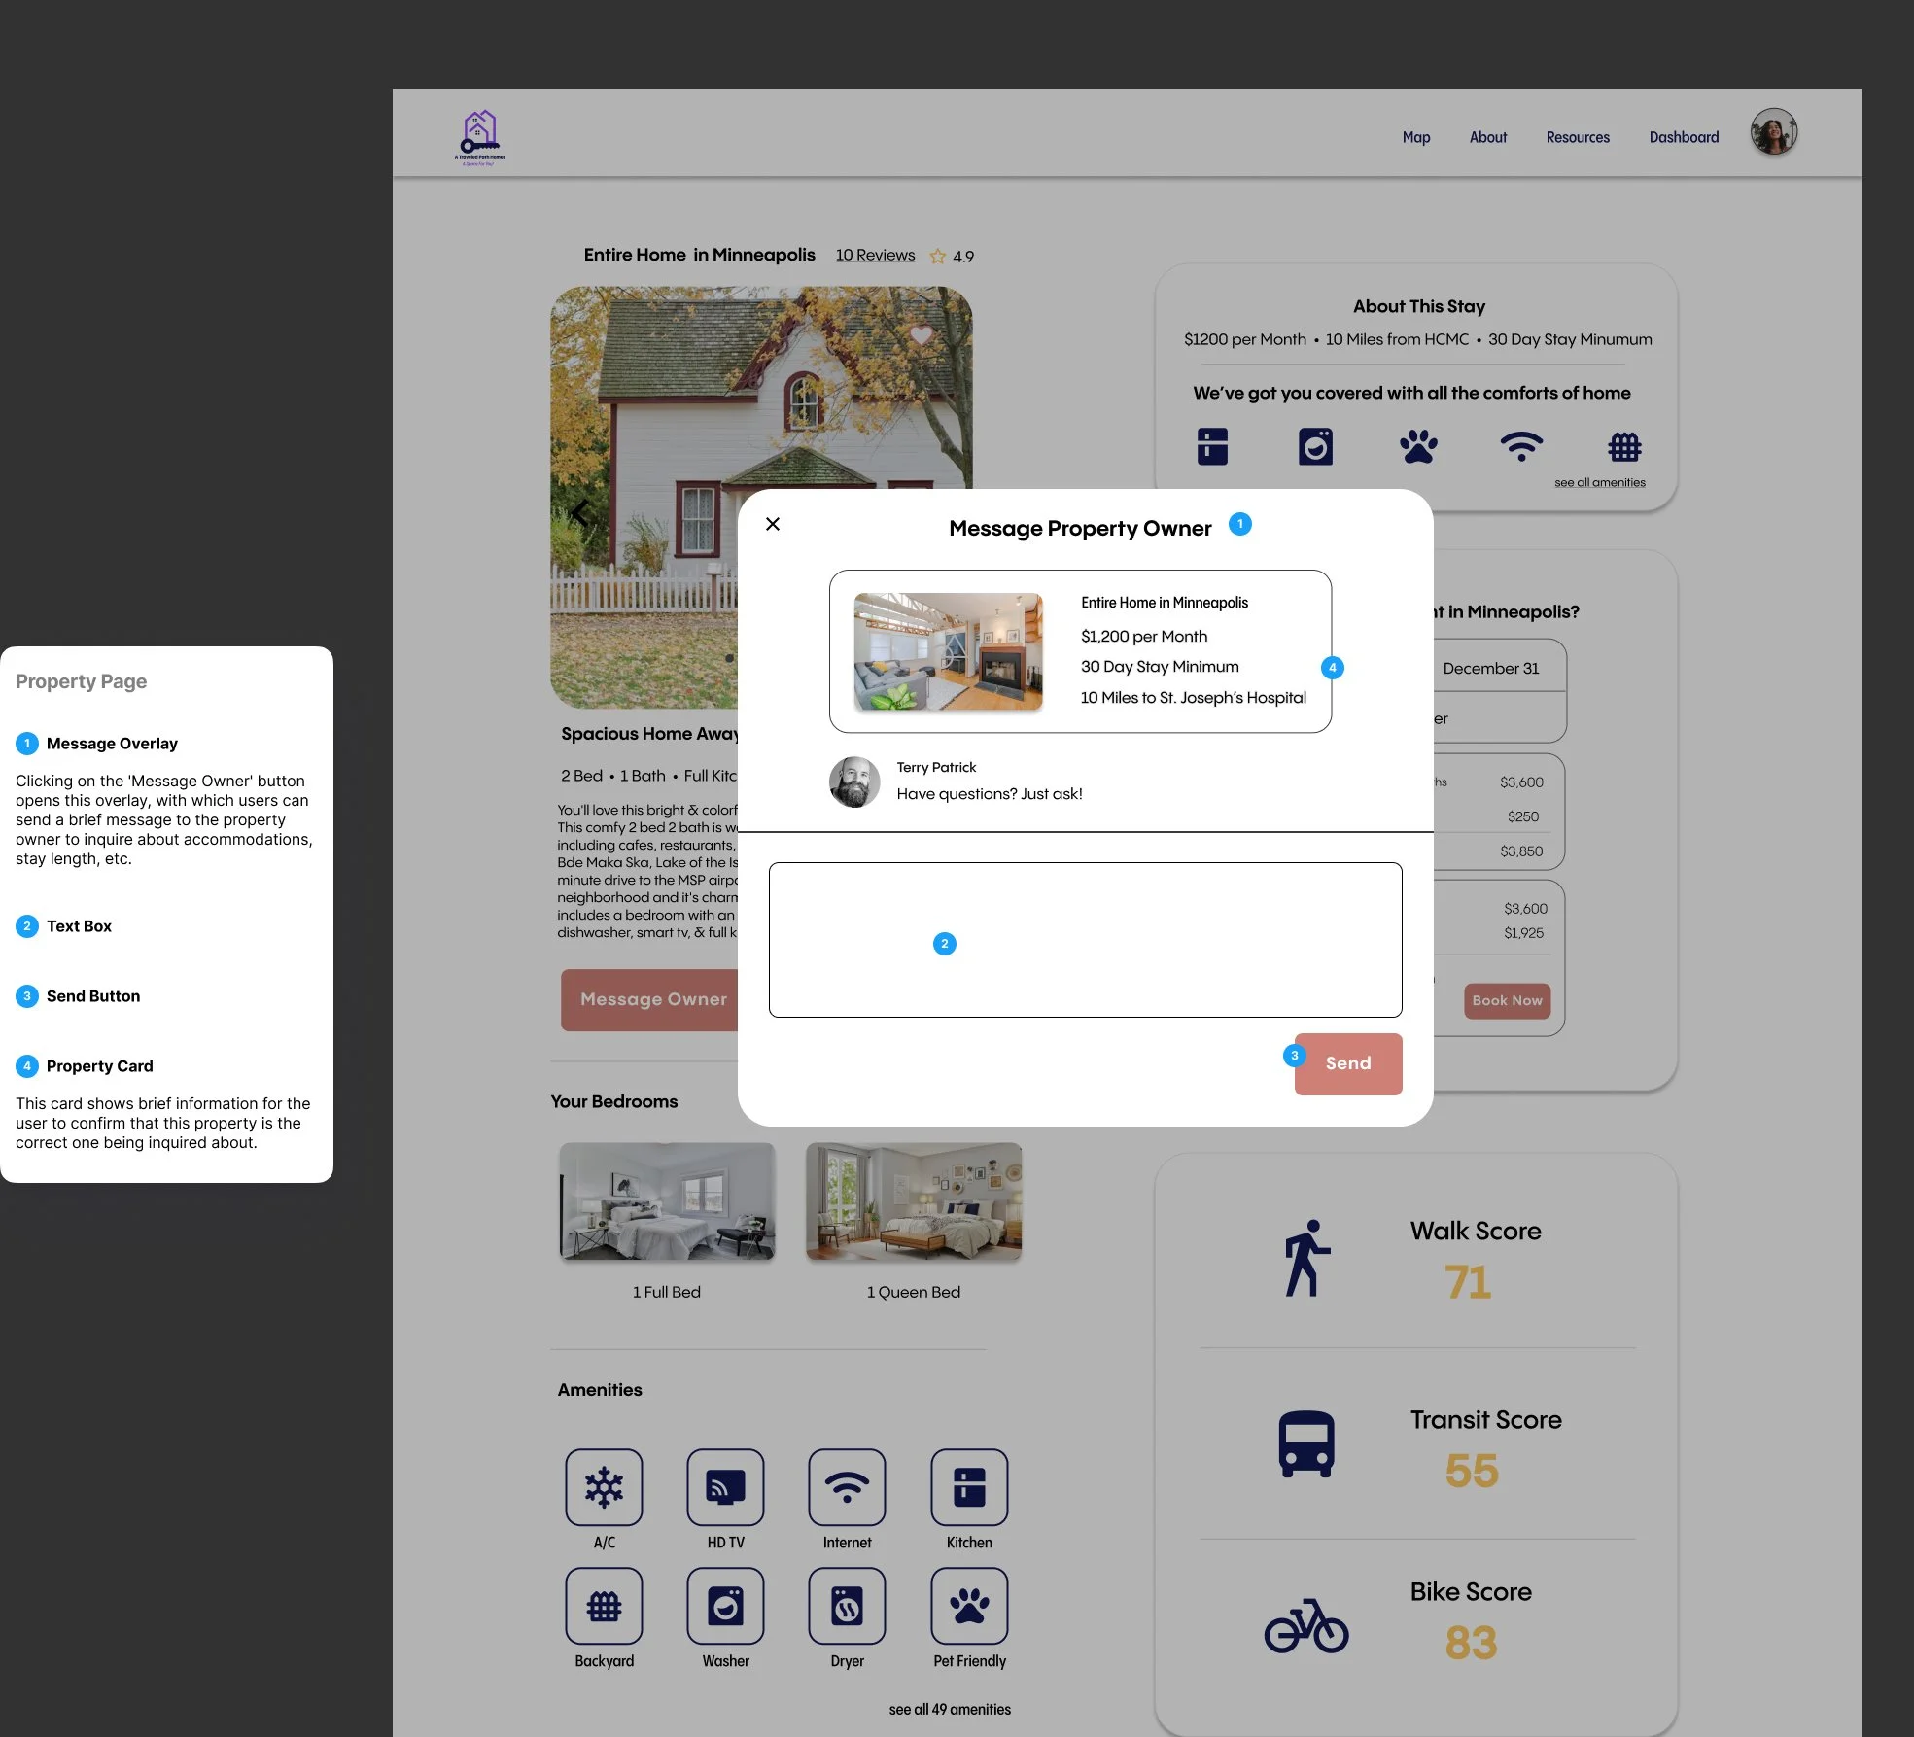Click see all 49 amenities
This screenshot has width=1914, height=1737.
[949, 1709]
